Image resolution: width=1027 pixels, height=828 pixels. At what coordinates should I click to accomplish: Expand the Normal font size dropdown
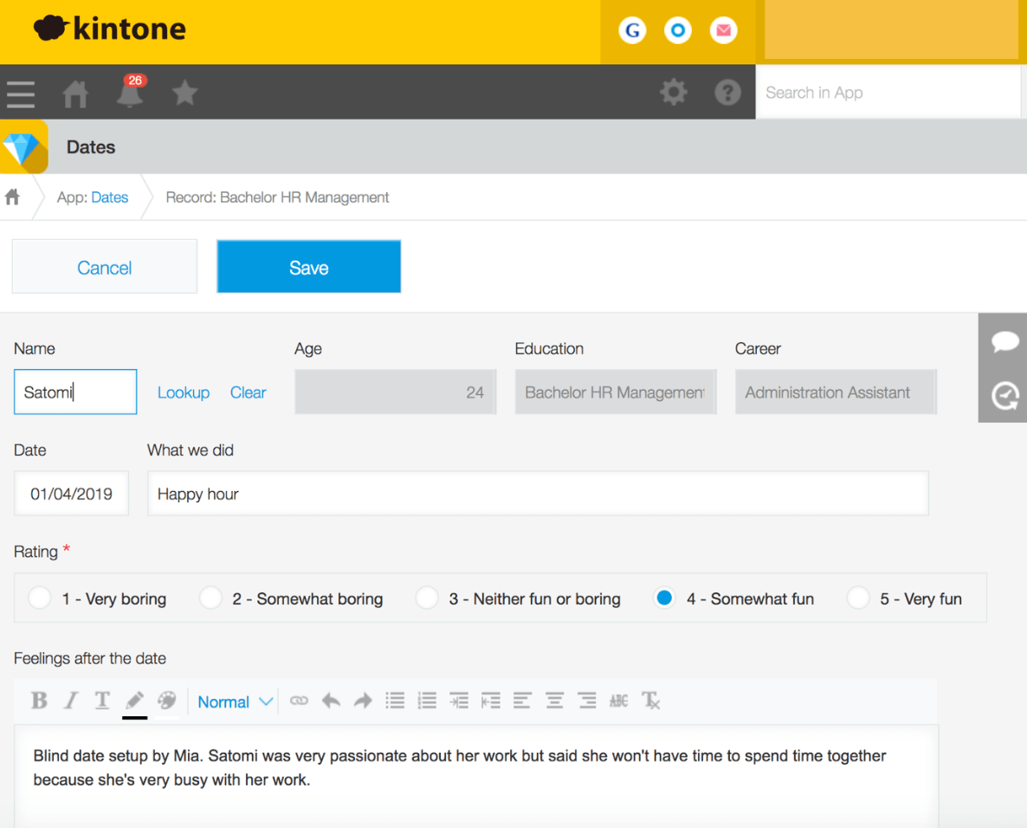pyautogui.click(x=235, y=702)
